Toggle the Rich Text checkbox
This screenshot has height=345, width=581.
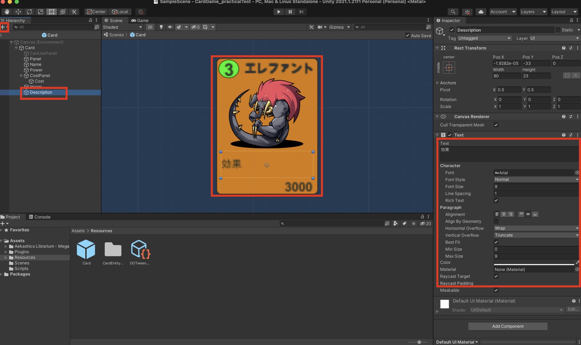coord(496,200)
